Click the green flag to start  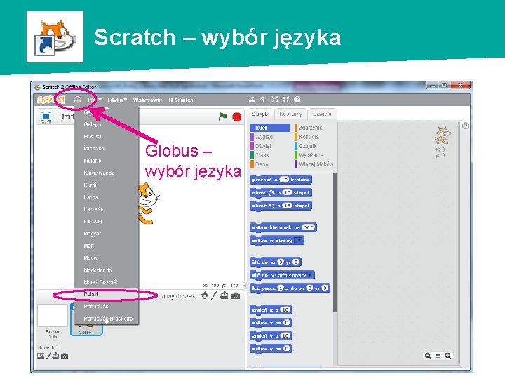coord(223,116)
